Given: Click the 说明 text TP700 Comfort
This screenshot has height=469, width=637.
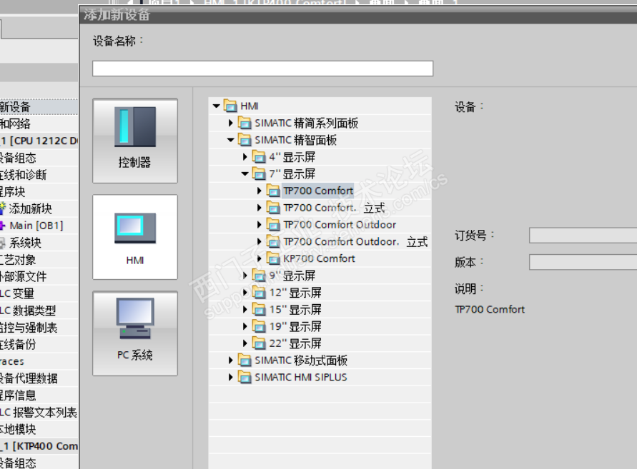Looking at the screenshot, I should 490,310.
